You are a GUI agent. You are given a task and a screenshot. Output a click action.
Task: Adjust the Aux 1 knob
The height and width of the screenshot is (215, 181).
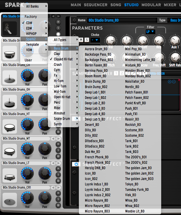tap(175, 41)
